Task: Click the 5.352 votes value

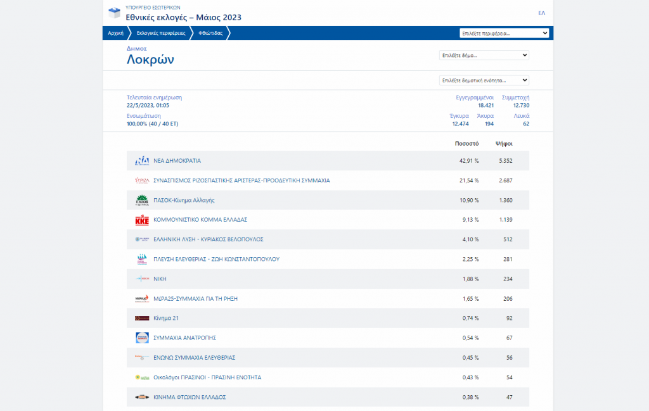Action: (505, 161)
